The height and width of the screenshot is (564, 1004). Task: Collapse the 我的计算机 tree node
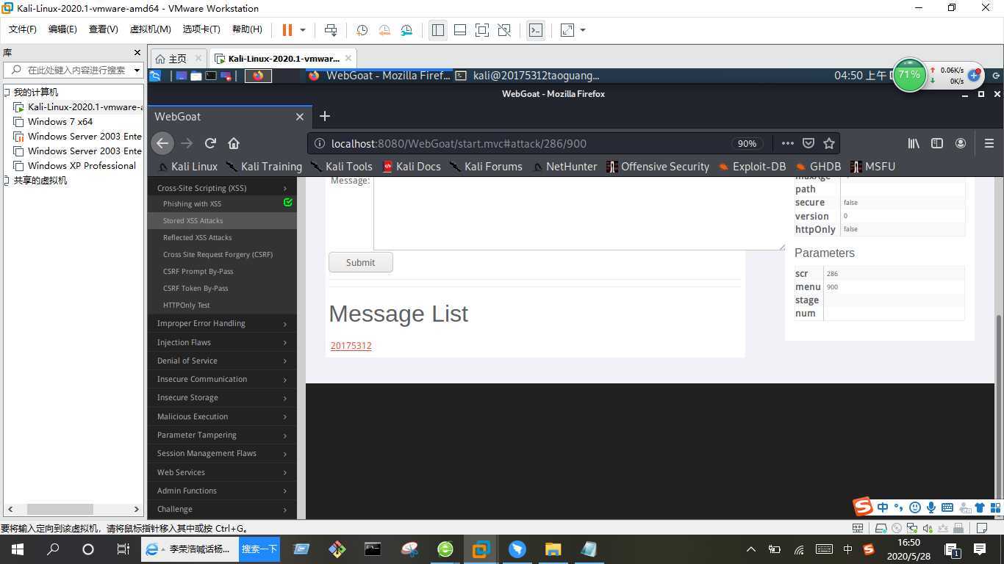7,93
